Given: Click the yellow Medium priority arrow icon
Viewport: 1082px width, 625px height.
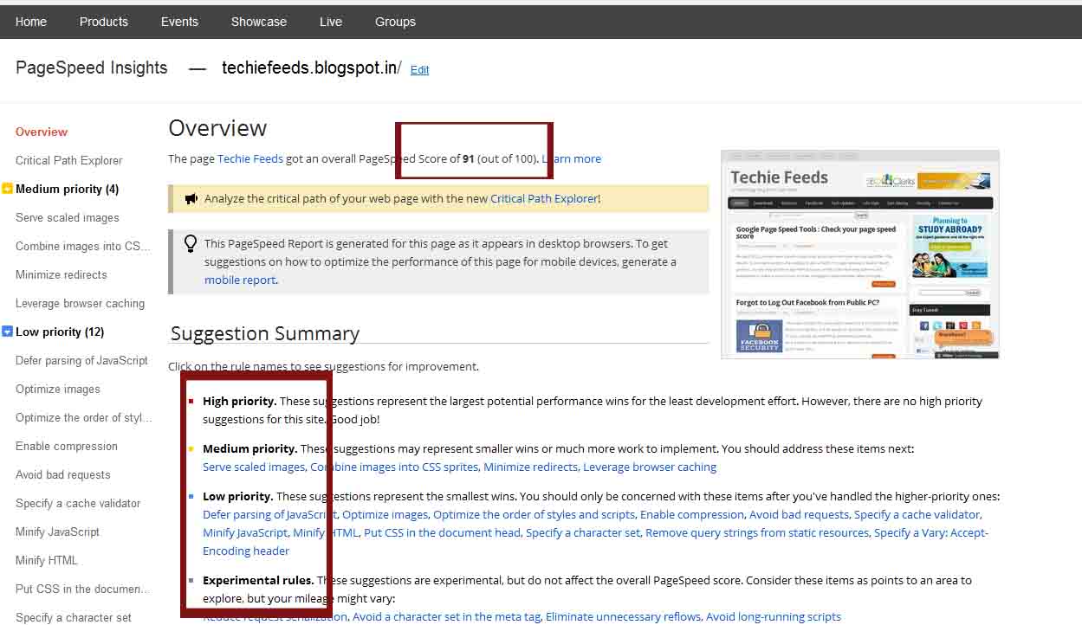Looking at the screenshot, I should click(x=7, y=189).
